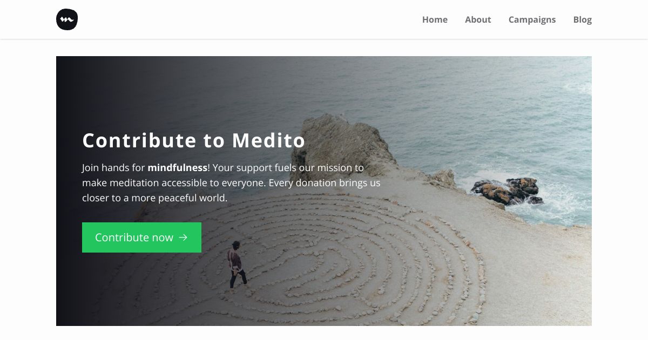Image resolution: width=648 pixels, height=340 pixels.
Task: Click the bold word "mindfulness"
Action: tap(177, 167)
